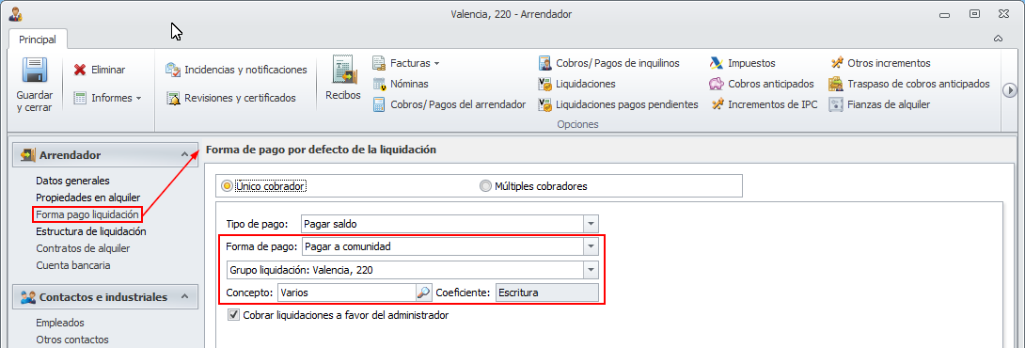
Task: Open Cobros anticipados piggy bank
Action: [717, 84]
